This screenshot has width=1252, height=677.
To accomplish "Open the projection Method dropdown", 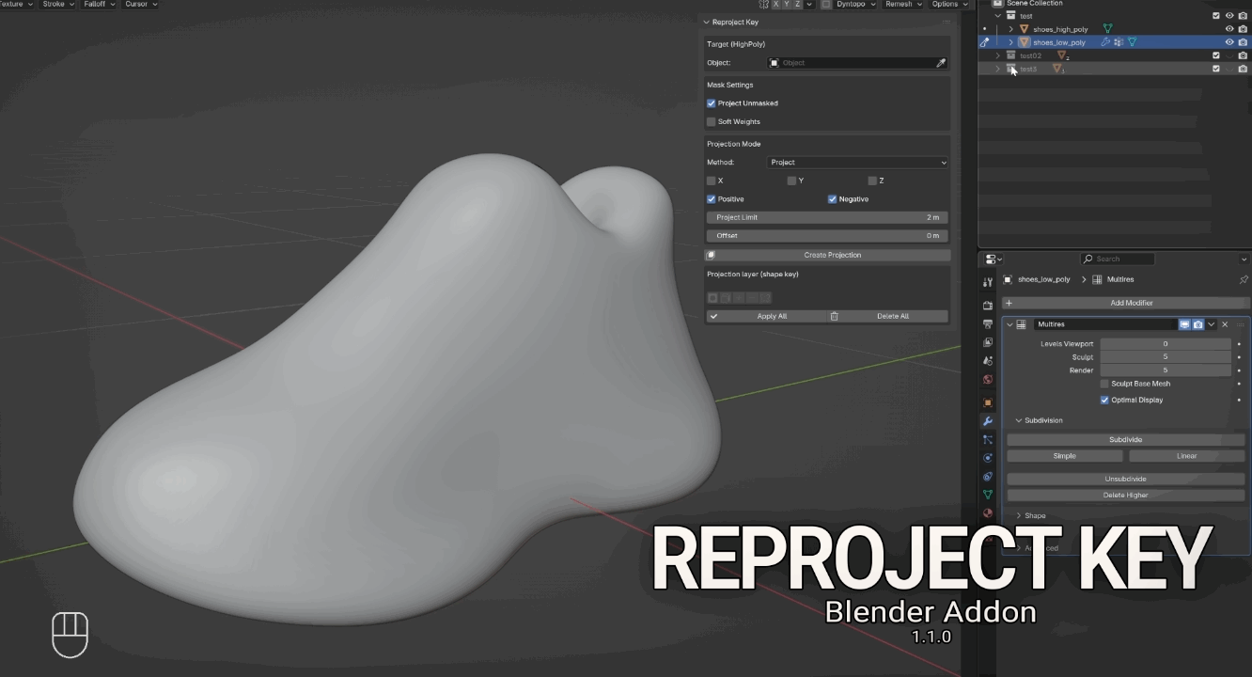I will click(857, 163).
